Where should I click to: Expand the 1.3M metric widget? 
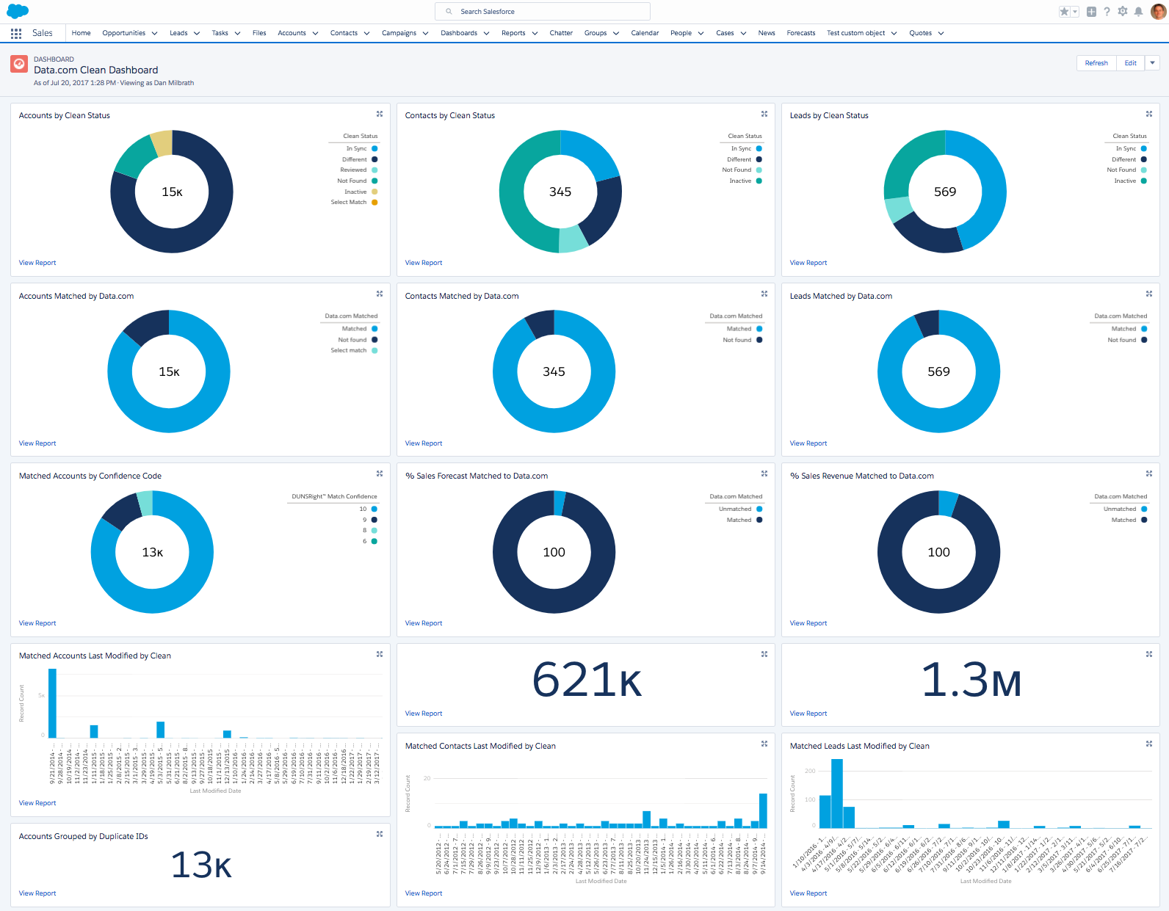tap(1149, 654)
